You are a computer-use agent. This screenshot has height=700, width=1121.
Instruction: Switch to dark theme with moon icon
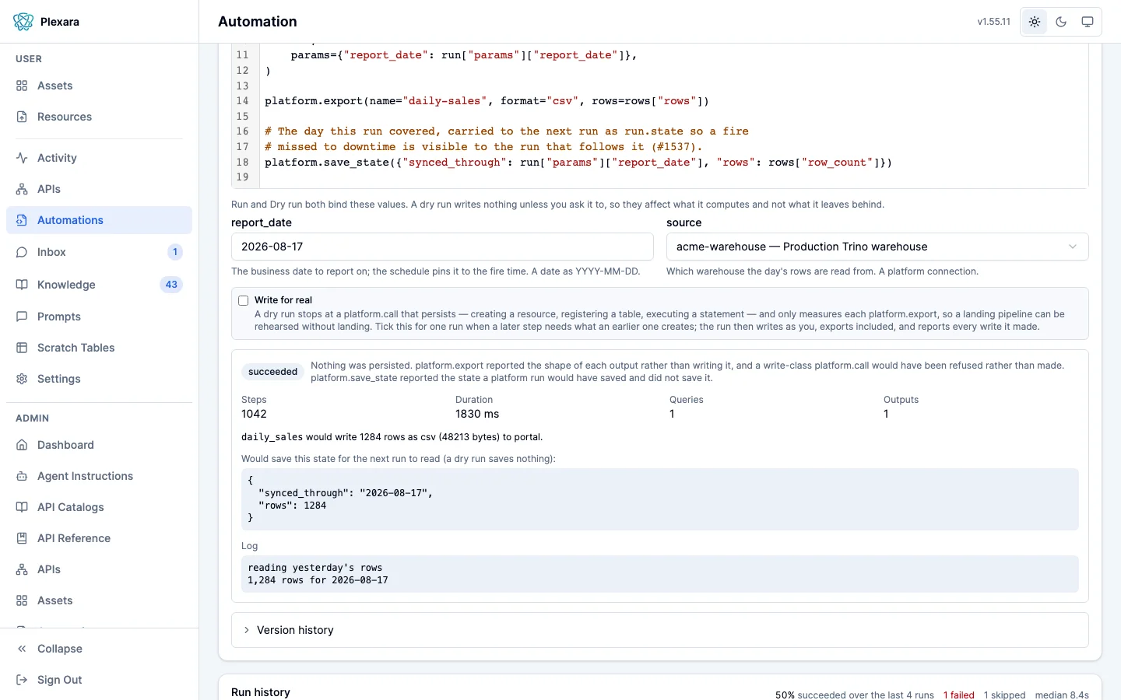[x=1061, y=22]
